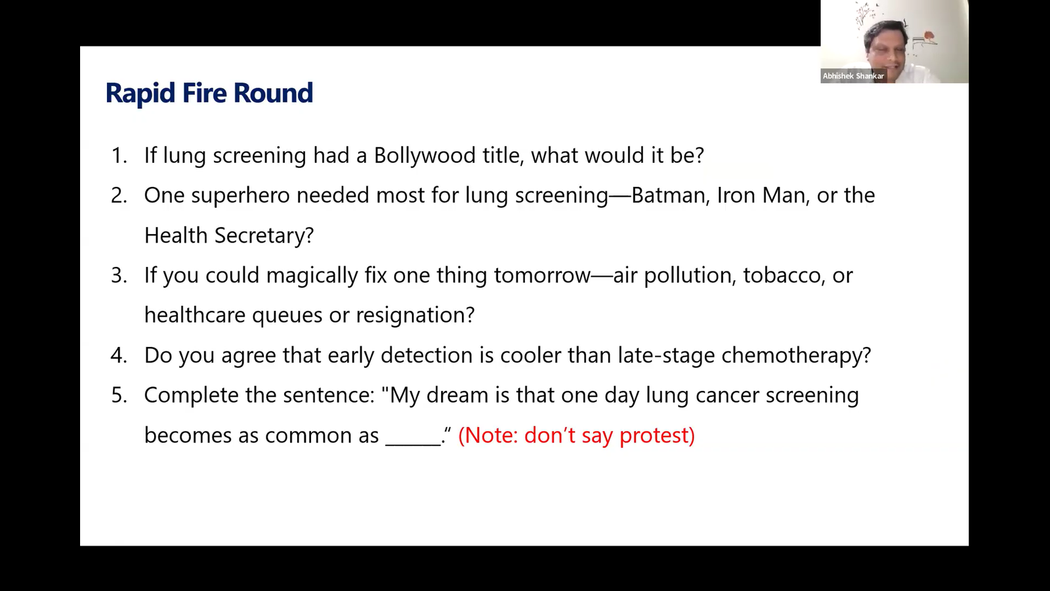Click list number 2 marker
This screenshot has height=591, width=1050.
[119, 195]
